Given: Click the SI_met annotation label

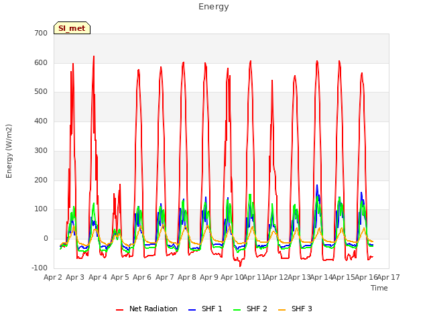Looking at the screenshot, I should tap(72, 28).
